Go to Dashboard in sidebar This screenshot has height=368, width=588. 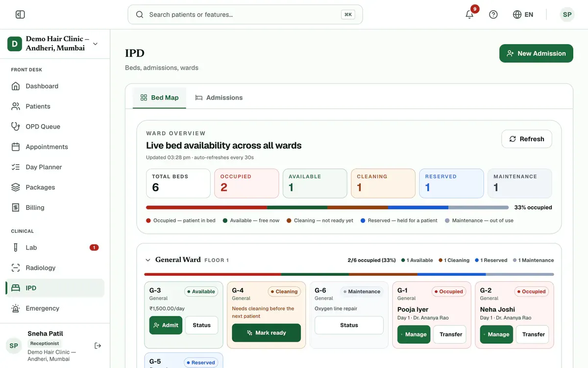point(55,86)
